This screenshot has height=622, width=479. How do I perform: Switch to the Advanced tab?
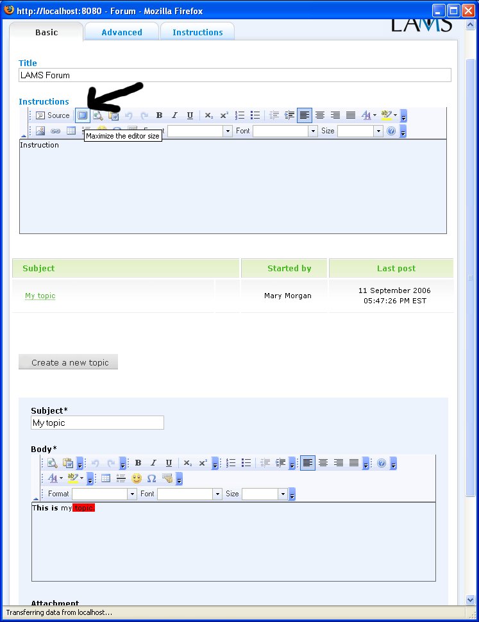pos(121,32)
